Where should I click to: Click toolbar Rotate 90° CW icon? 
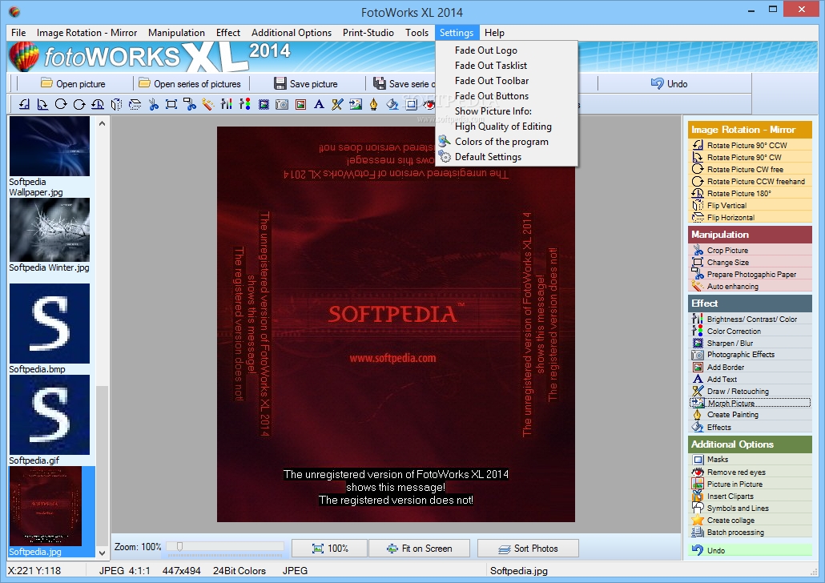click(42, 104)
